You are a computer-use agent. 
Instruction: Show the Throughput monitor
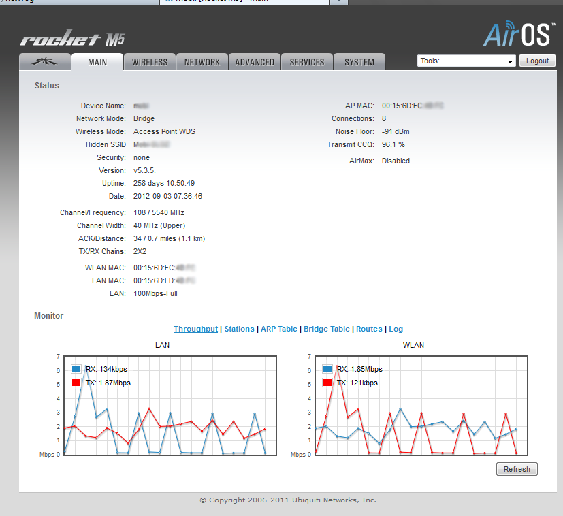[195, 329]
